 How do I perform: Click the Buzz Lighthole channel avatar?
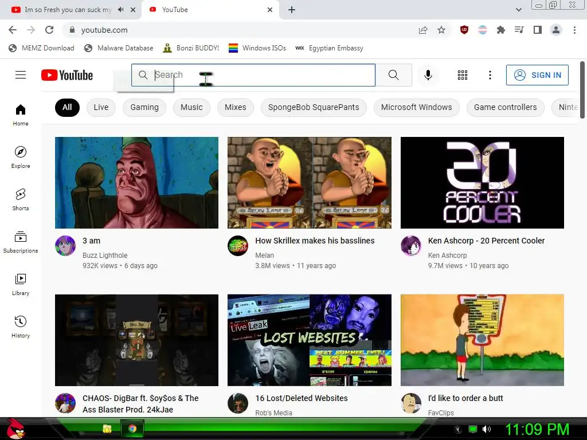(x=65, y=246)
